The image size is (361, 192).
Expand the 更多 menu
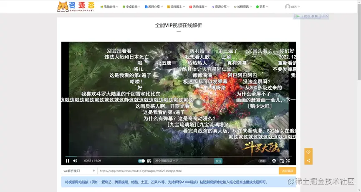[262, 7]
